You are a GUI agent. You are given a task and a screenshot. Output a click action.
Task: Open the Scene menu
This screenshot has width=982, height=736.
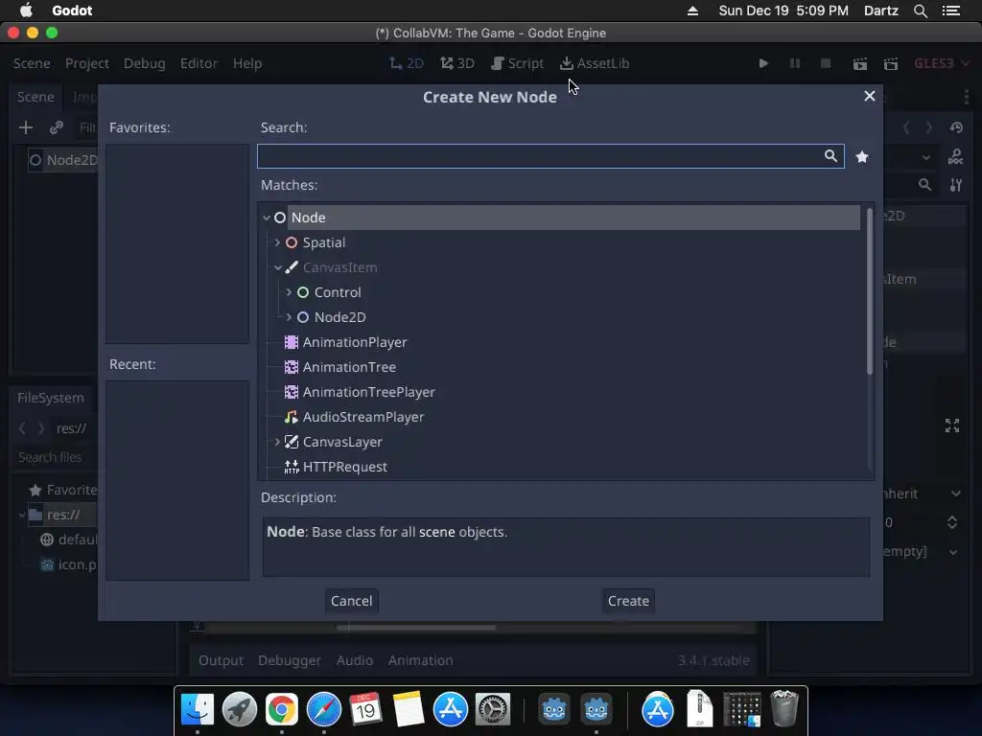(32, 63)
